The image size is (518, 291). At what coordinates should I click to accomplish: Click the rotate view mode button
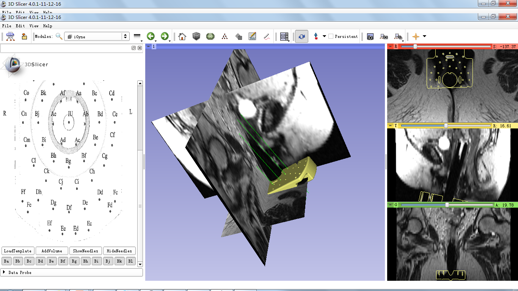tap(301, 36)
